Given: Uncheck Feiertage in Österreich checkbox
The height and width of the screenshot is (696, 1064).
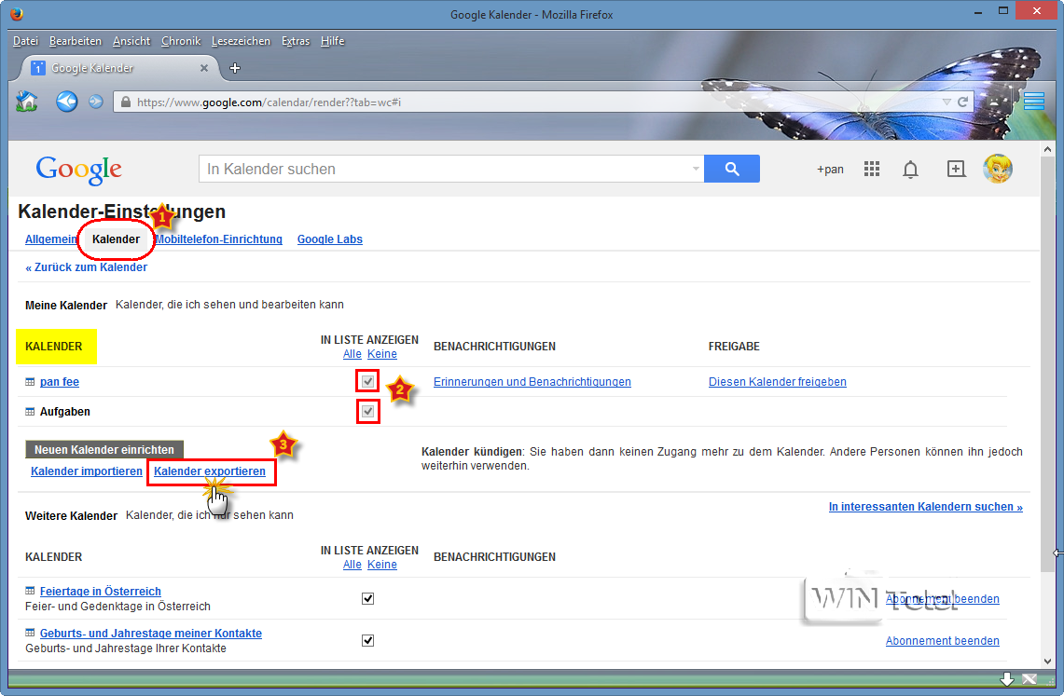Looking at the screenshot, I should pos(367,598).
